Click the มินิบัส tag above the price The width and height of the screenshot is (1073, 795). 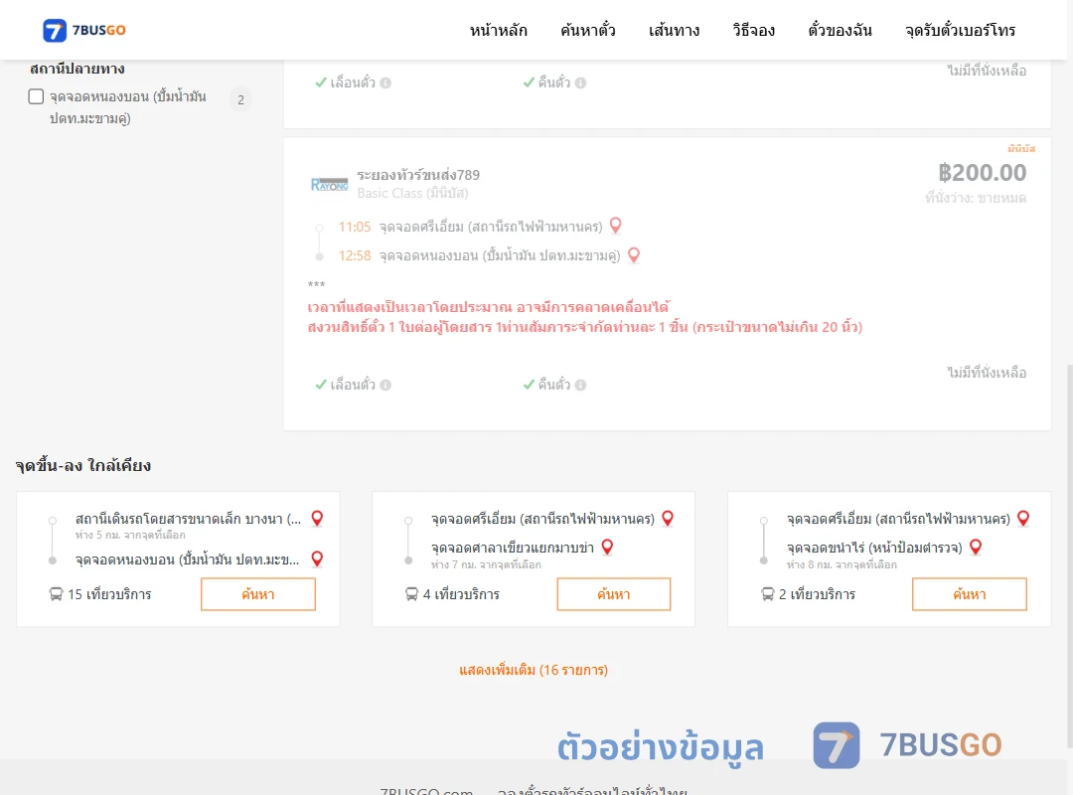[1021, 149]
